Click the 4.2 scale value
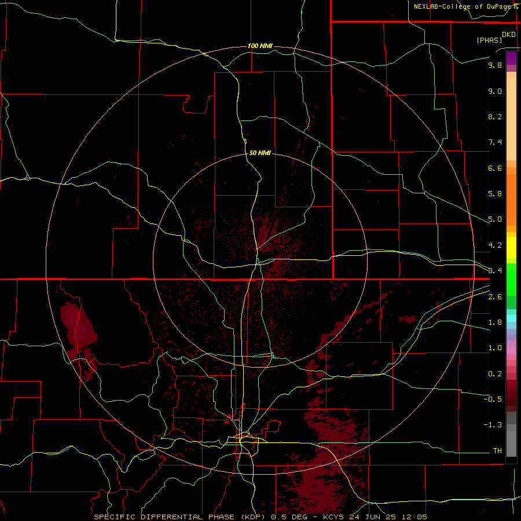Screen dimensions: 521x521 495,245
